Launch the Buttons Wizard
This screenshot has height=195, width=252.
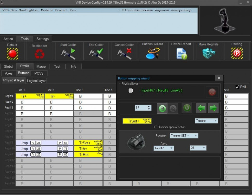tap(152, 54)
